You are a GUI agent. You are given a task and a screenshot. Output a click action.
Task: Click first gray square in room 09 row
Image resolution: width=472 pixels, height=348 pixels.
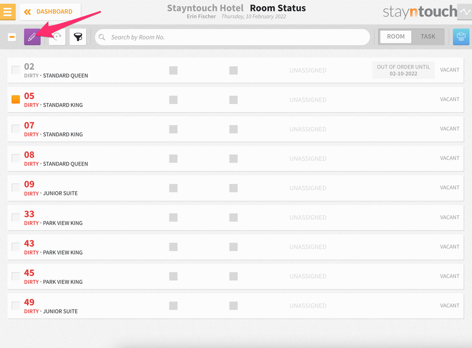[173, 188]
